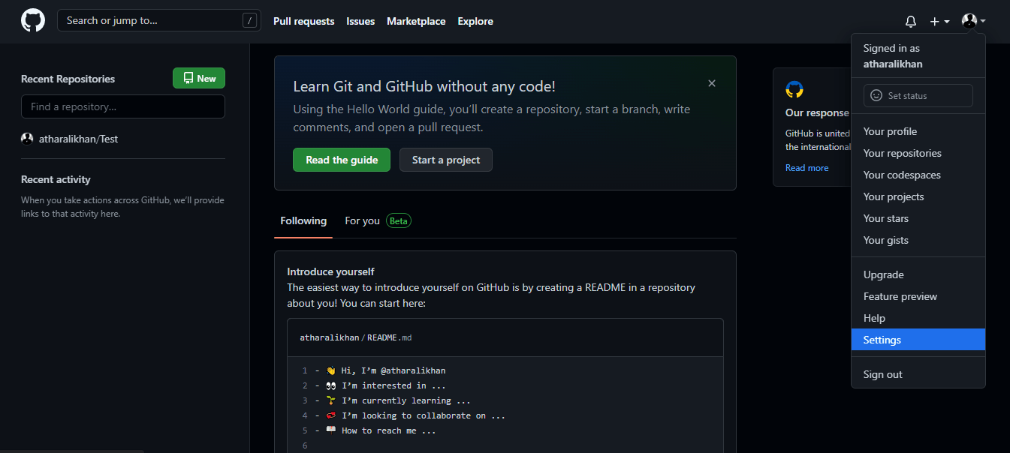Create a repository with the New button

199,79
